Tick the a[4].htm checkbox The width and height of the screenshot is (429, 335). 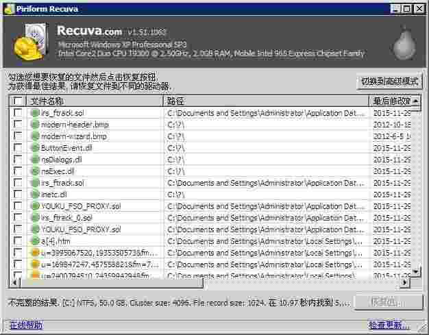(x=18, y=241)
